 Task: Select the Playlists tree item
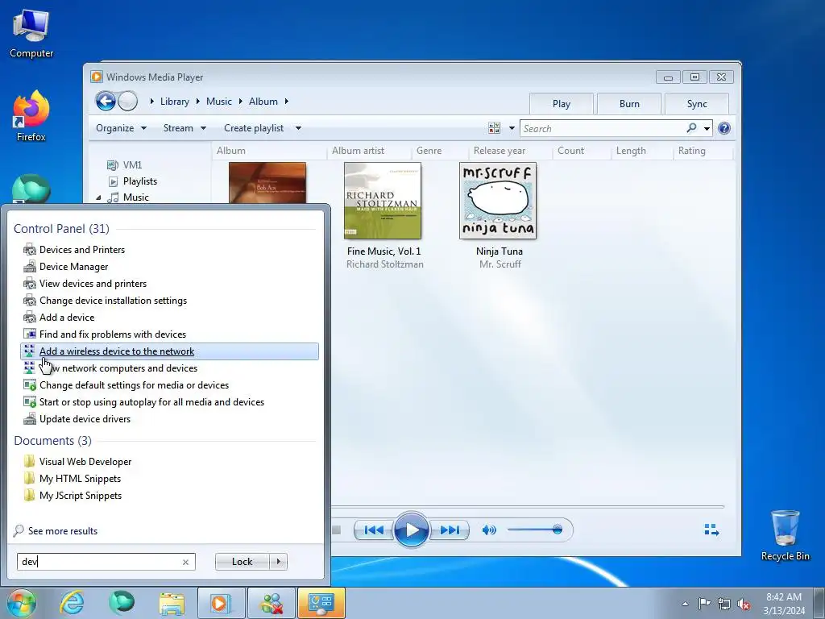tap(140, 181)
